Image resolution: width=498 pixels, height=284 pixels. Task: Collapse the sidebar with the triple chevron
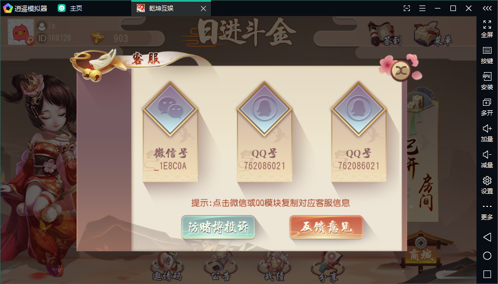point(487,8)
